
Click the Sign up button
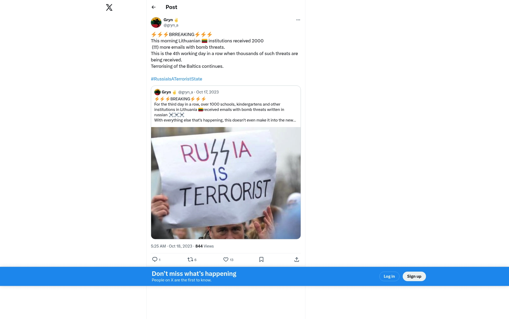tap(414, 276)
